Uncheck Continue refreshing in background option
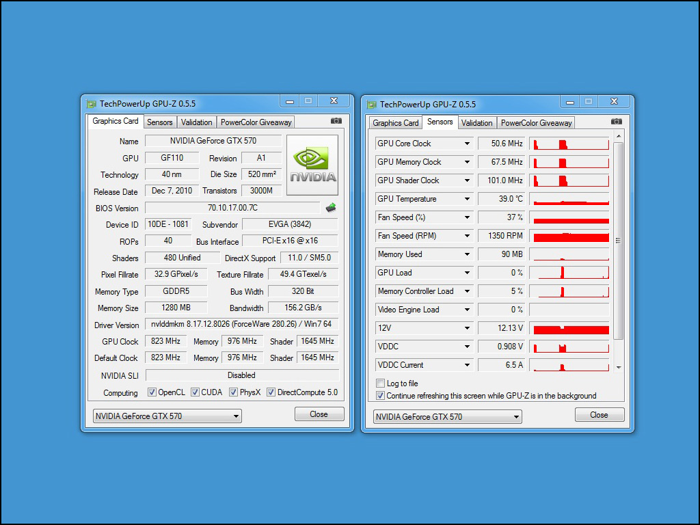The image size is (700, 525). coord(380,396)
